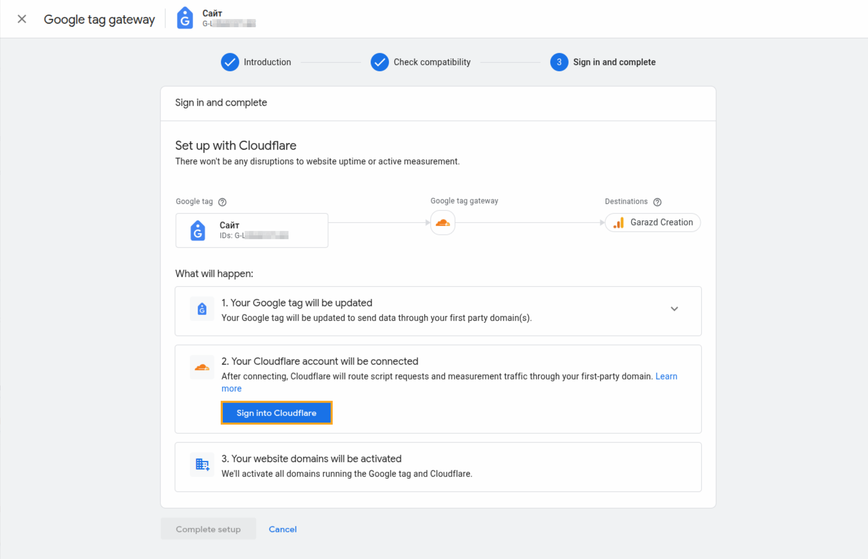868x559 pixels.
Task: Cancel the gateway setup
Action: [283, 529]
